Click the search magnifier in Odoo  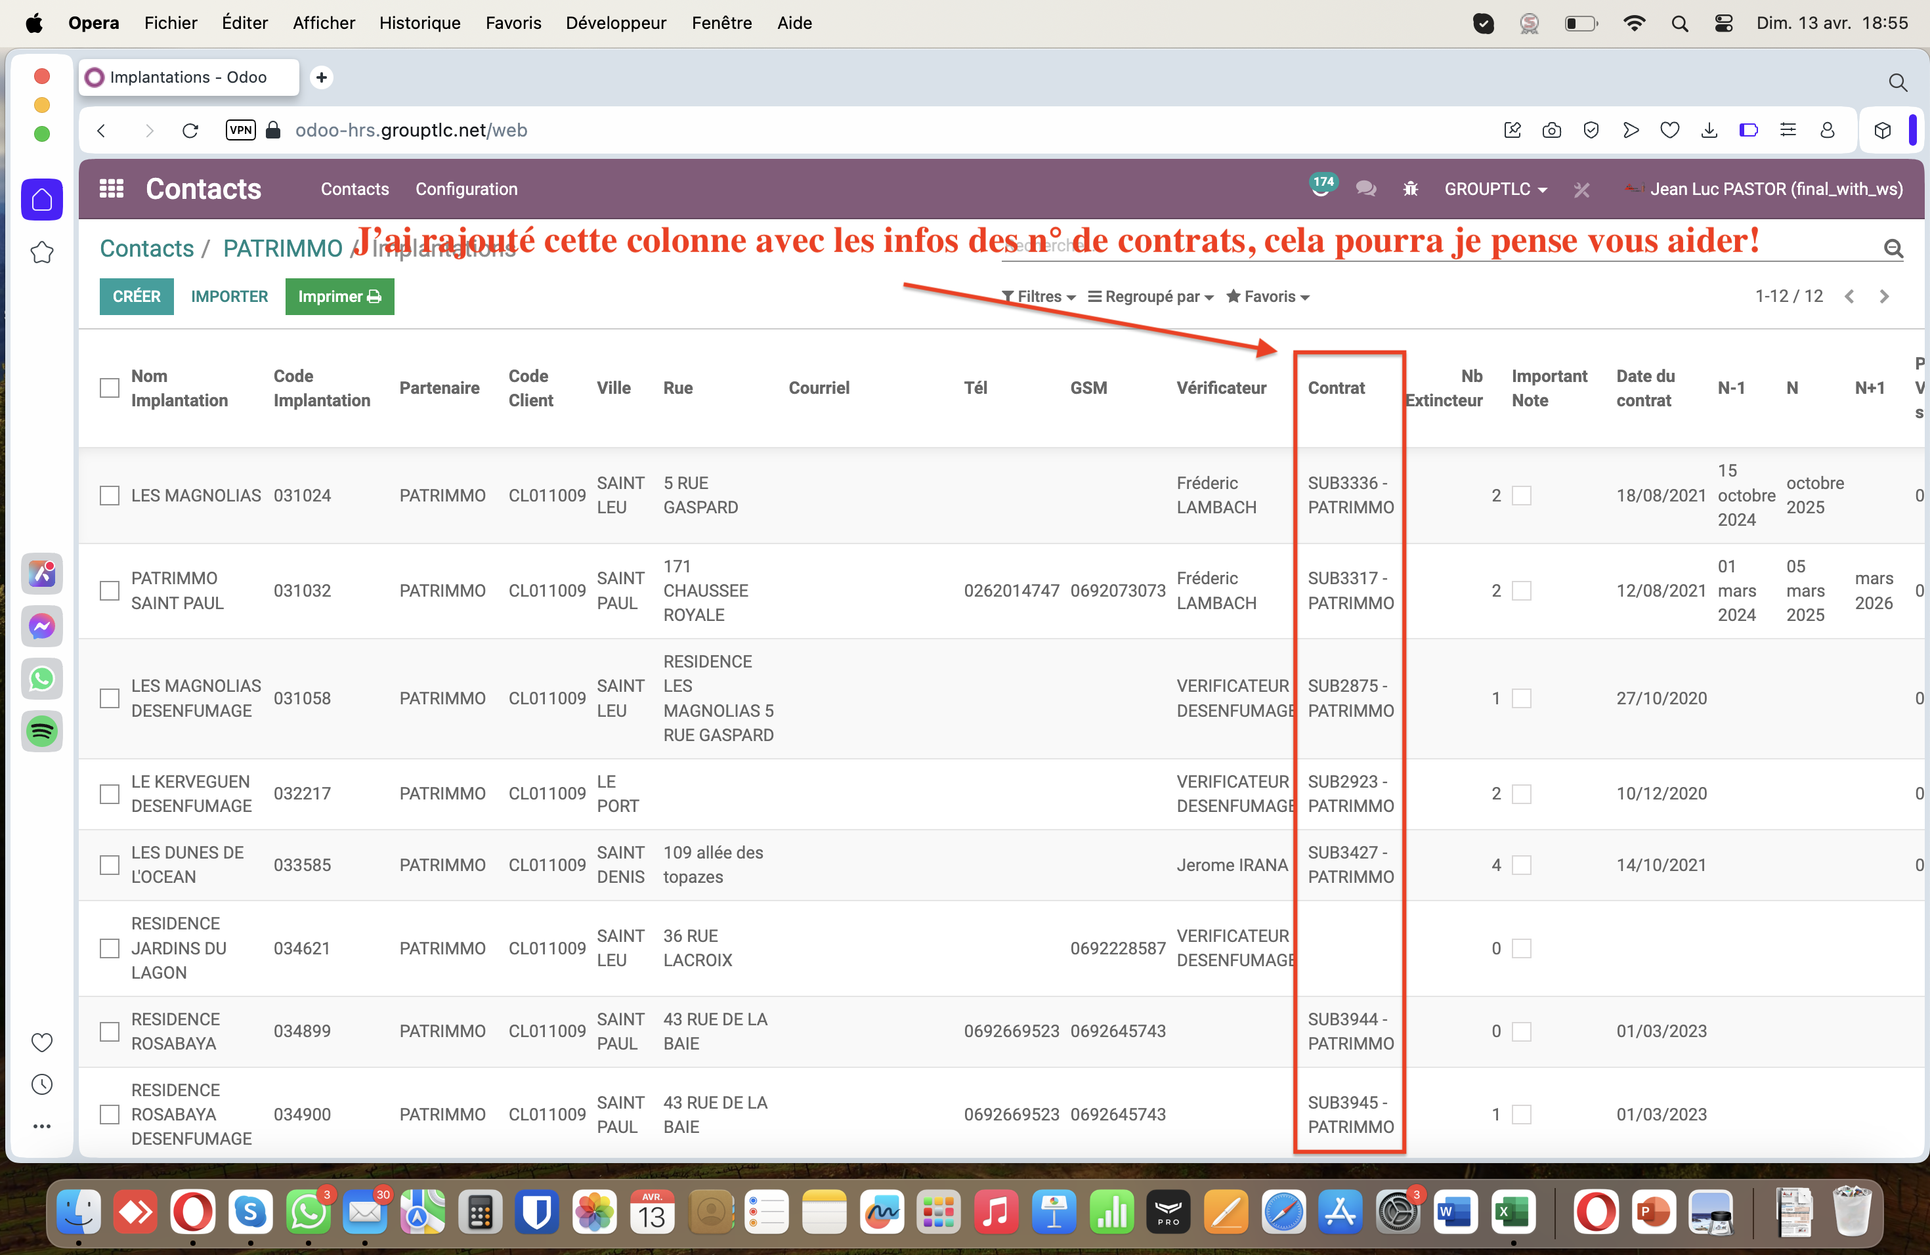(1893, 248)
